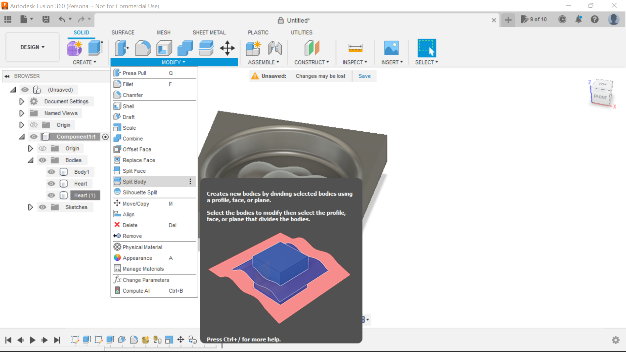This screenshot has width=626, height=352.
Task: Select the Move/Copy tool
Action: (136, 203)
